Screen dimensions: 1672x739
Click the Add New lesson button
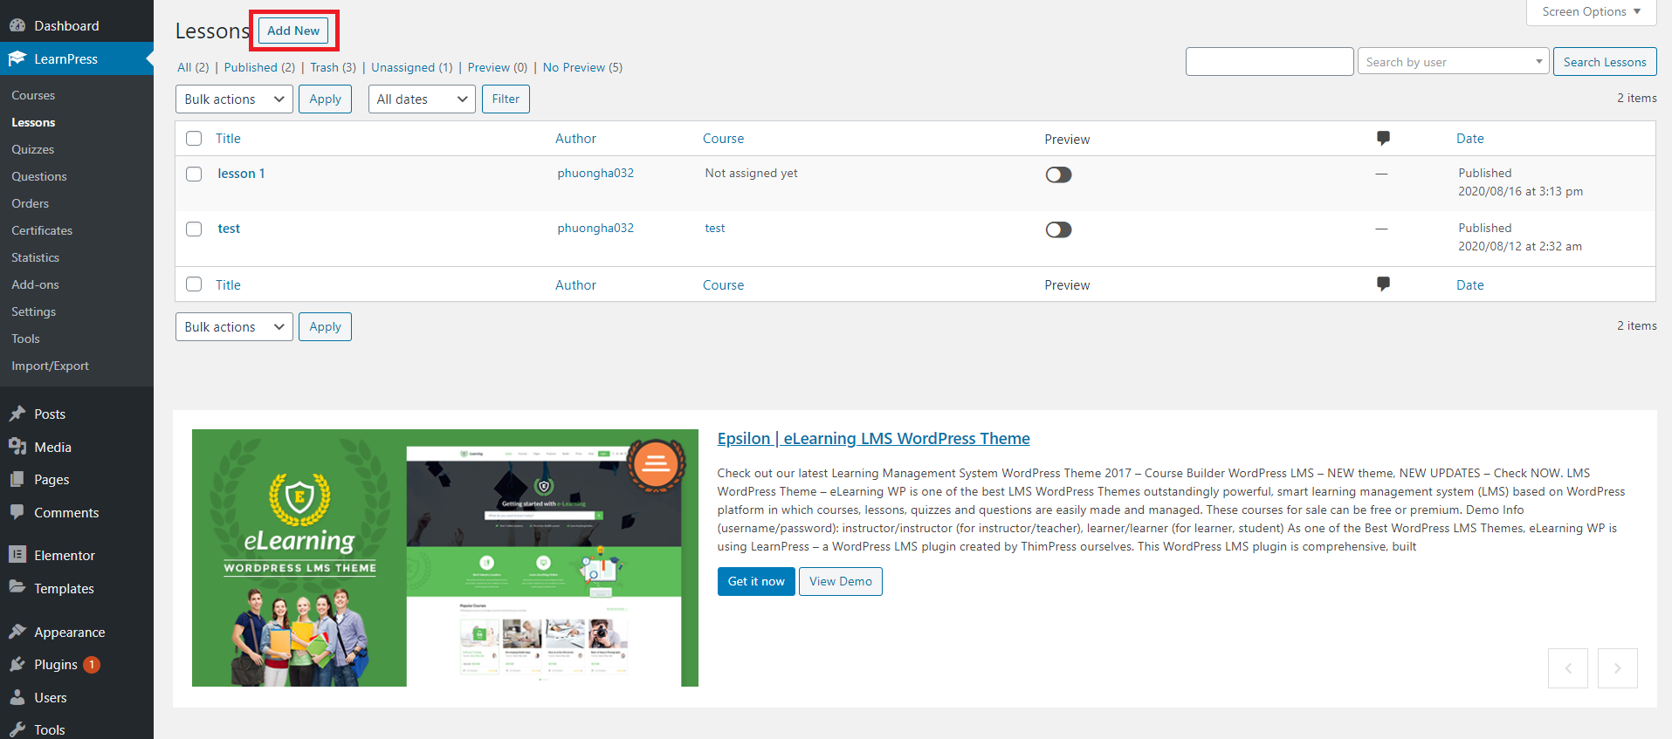point(293,31)
